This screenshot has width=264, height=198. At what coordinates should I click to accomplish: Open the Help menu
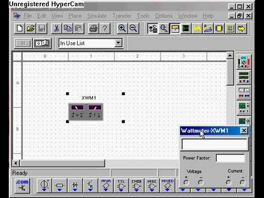(208, 16)
